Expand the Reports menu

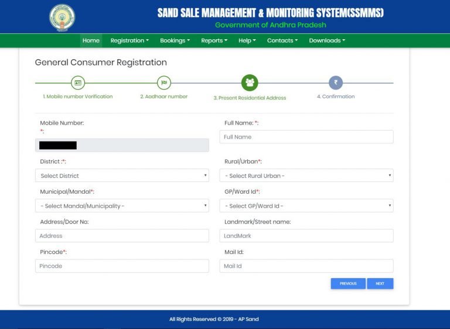(x=214, y=40)
